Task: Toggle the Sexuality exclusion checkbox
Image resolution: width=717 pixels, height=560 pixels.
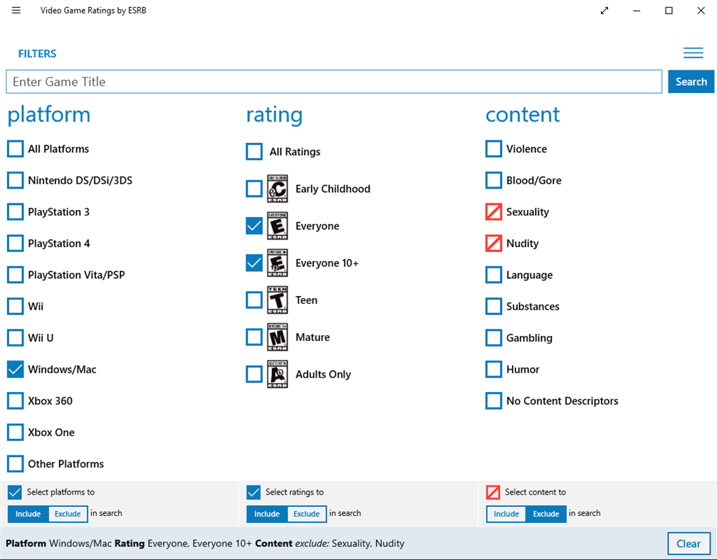Action: (x=493, y=211)
